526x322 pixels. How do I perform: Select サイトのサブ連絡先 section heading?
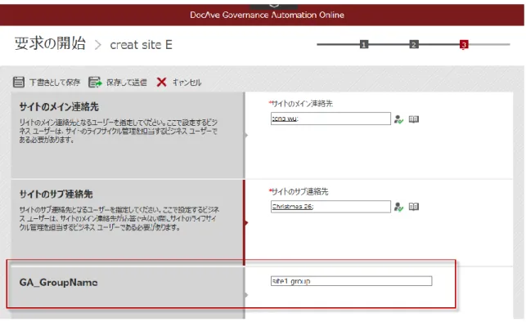(56, 194)
